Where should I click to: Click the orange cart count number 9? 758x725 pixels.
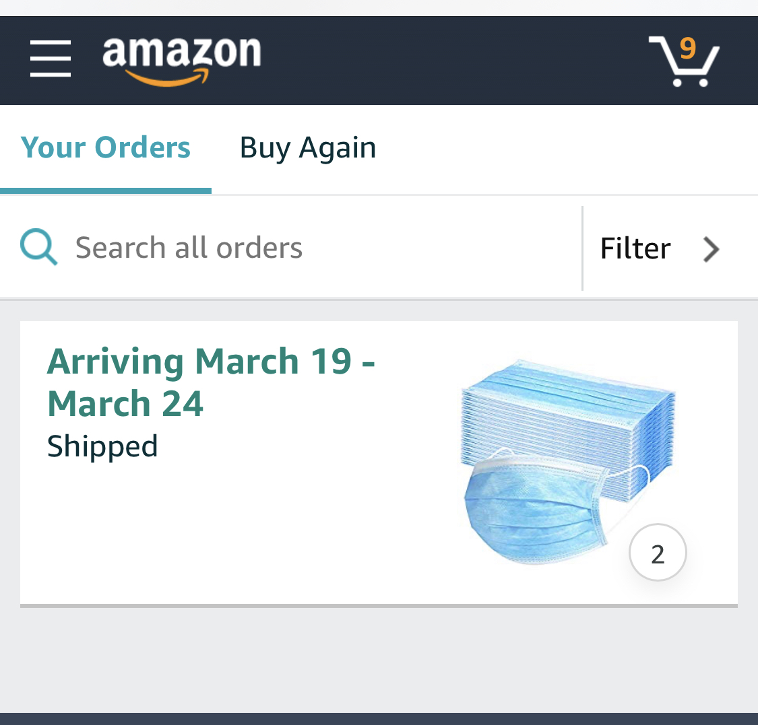click(x=687, y=48)
